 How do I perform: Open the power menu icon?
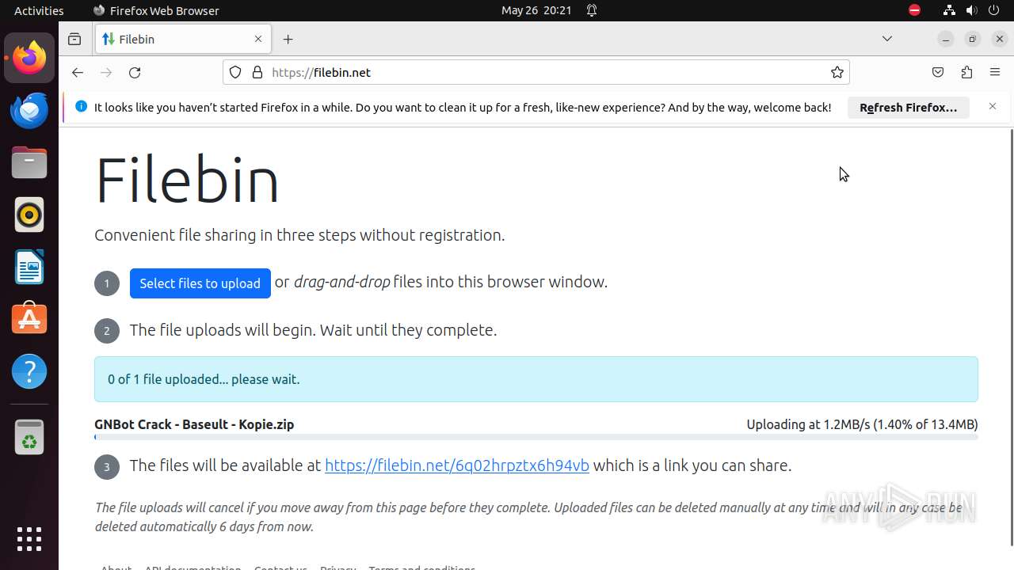tap(995, 10)
